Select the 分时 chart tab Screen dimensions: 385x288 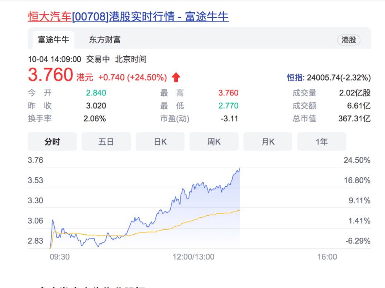[52, 142]
